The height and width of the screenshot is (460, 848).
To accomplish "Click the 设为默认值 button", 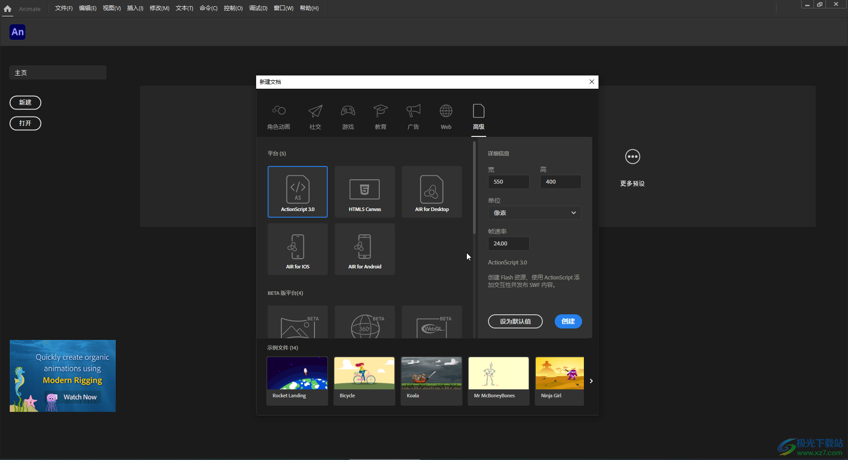I will coord(515,321).
